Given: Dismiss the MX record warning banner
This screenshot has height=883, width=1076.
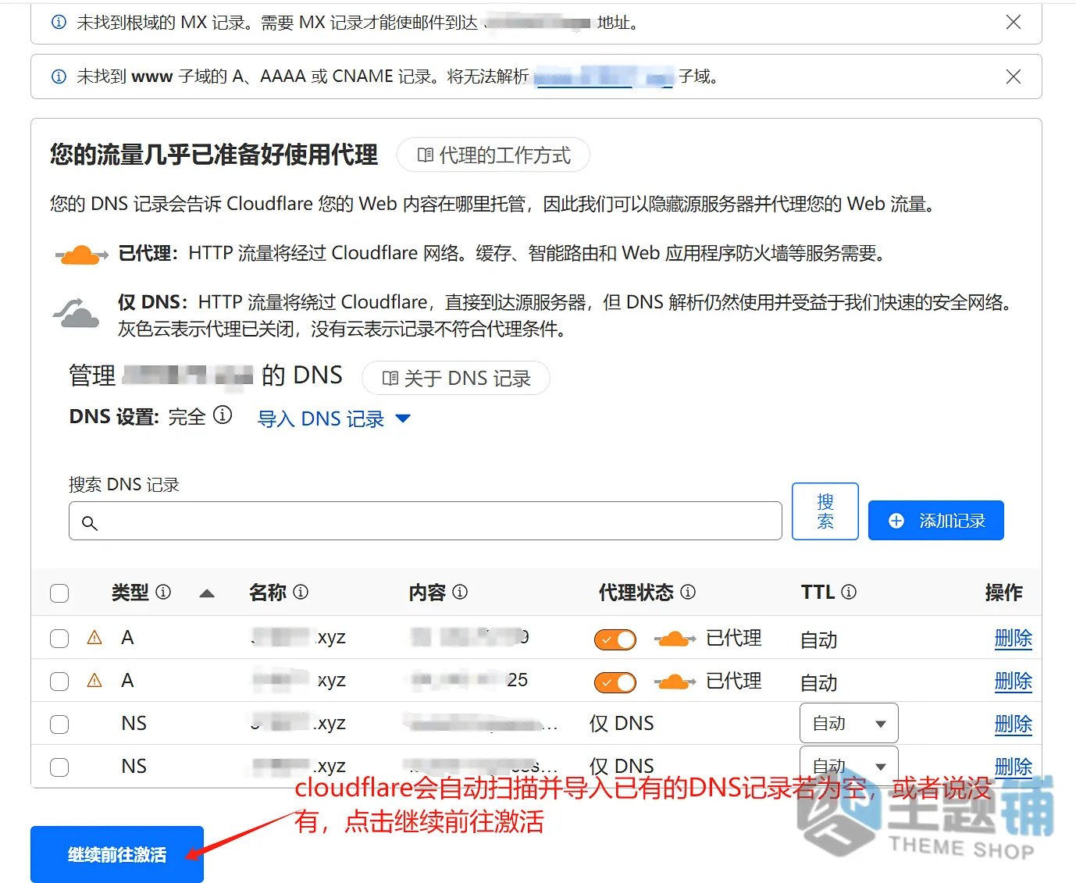Looking at the screenshot, I should (1013, 22).
